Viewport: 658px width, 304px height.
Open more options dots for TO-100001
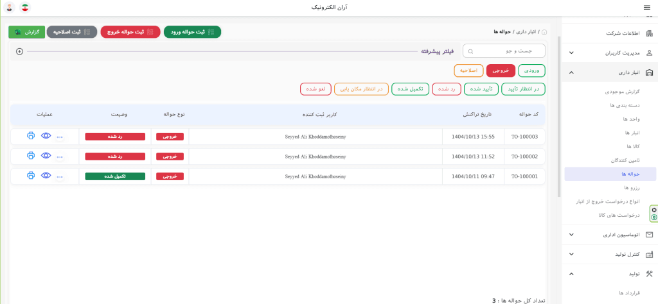point(60,177)
